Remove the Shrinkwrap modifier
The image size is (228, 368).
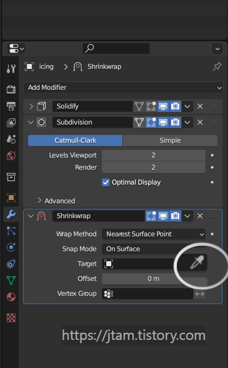tap(200, 216)
